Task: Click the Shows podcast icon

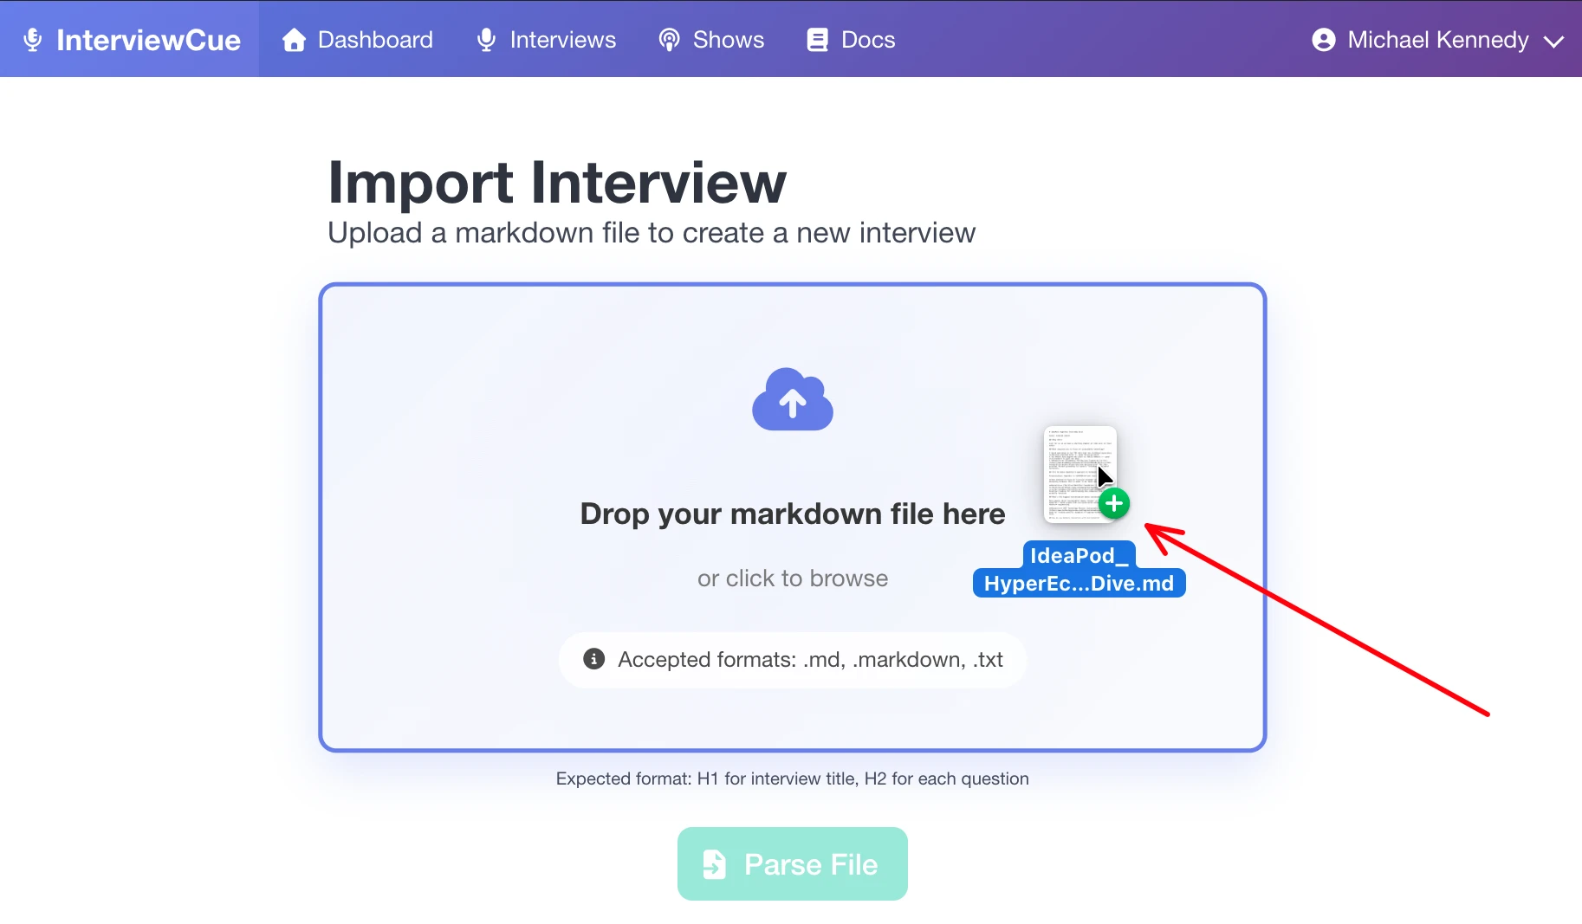Action: tap(669, 40)
